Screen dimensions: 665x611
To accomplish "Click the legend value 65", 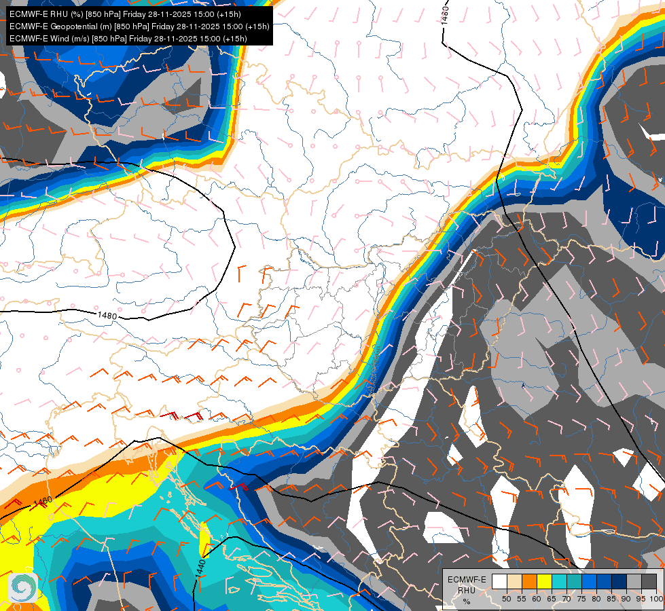I will tap(552, 599).
